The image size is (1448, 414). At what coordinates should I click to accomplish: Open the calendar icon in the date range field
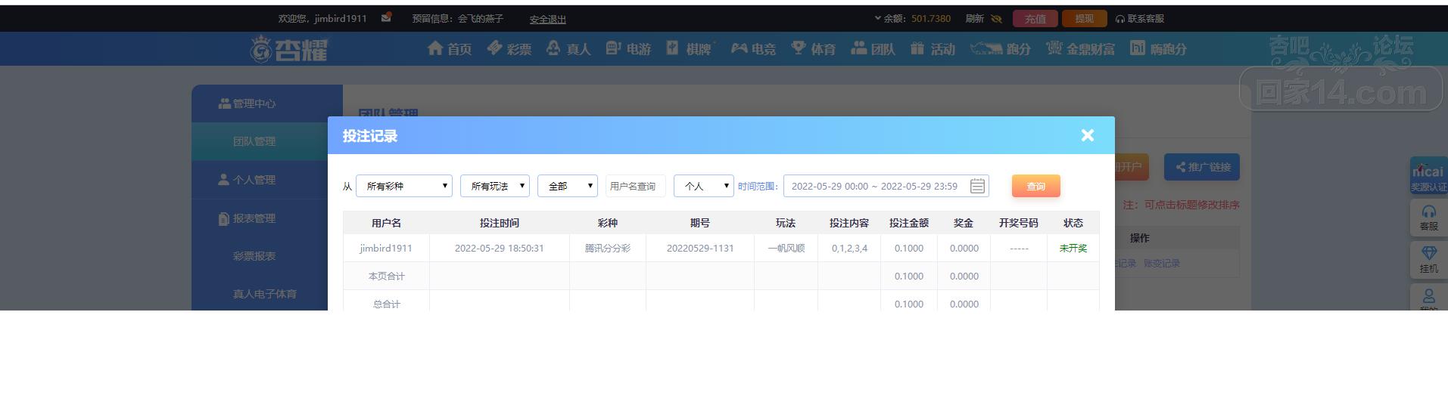click(x=977, y=186)
